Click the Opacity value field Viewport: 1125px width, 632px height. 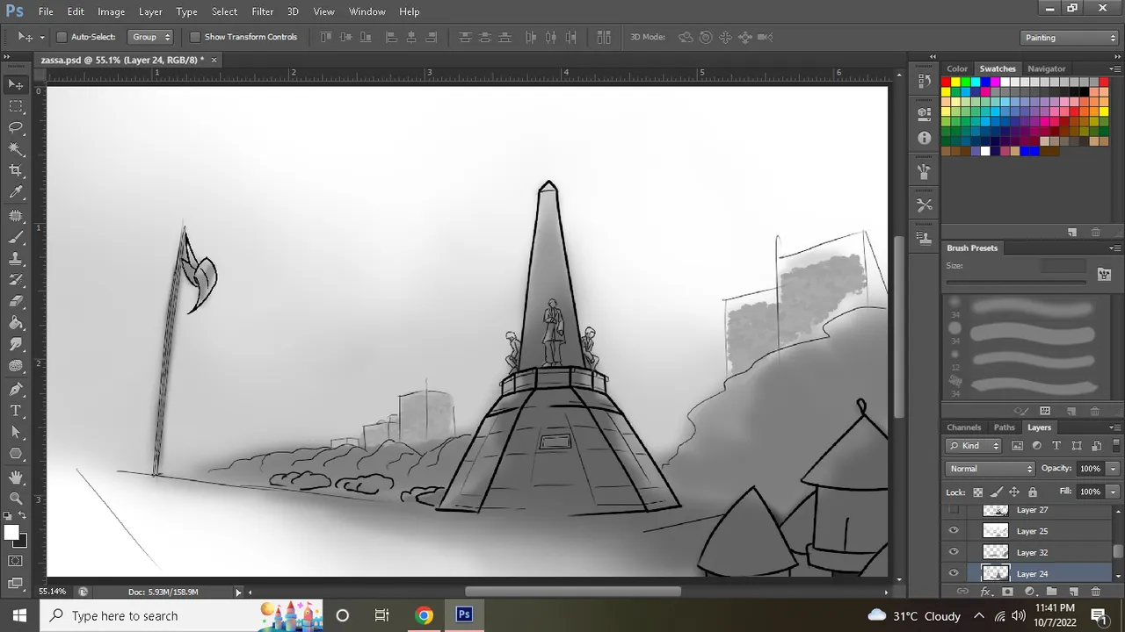click(x=1090, y=469)
